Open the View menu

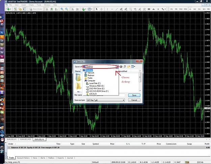click(x=17, y=5)
